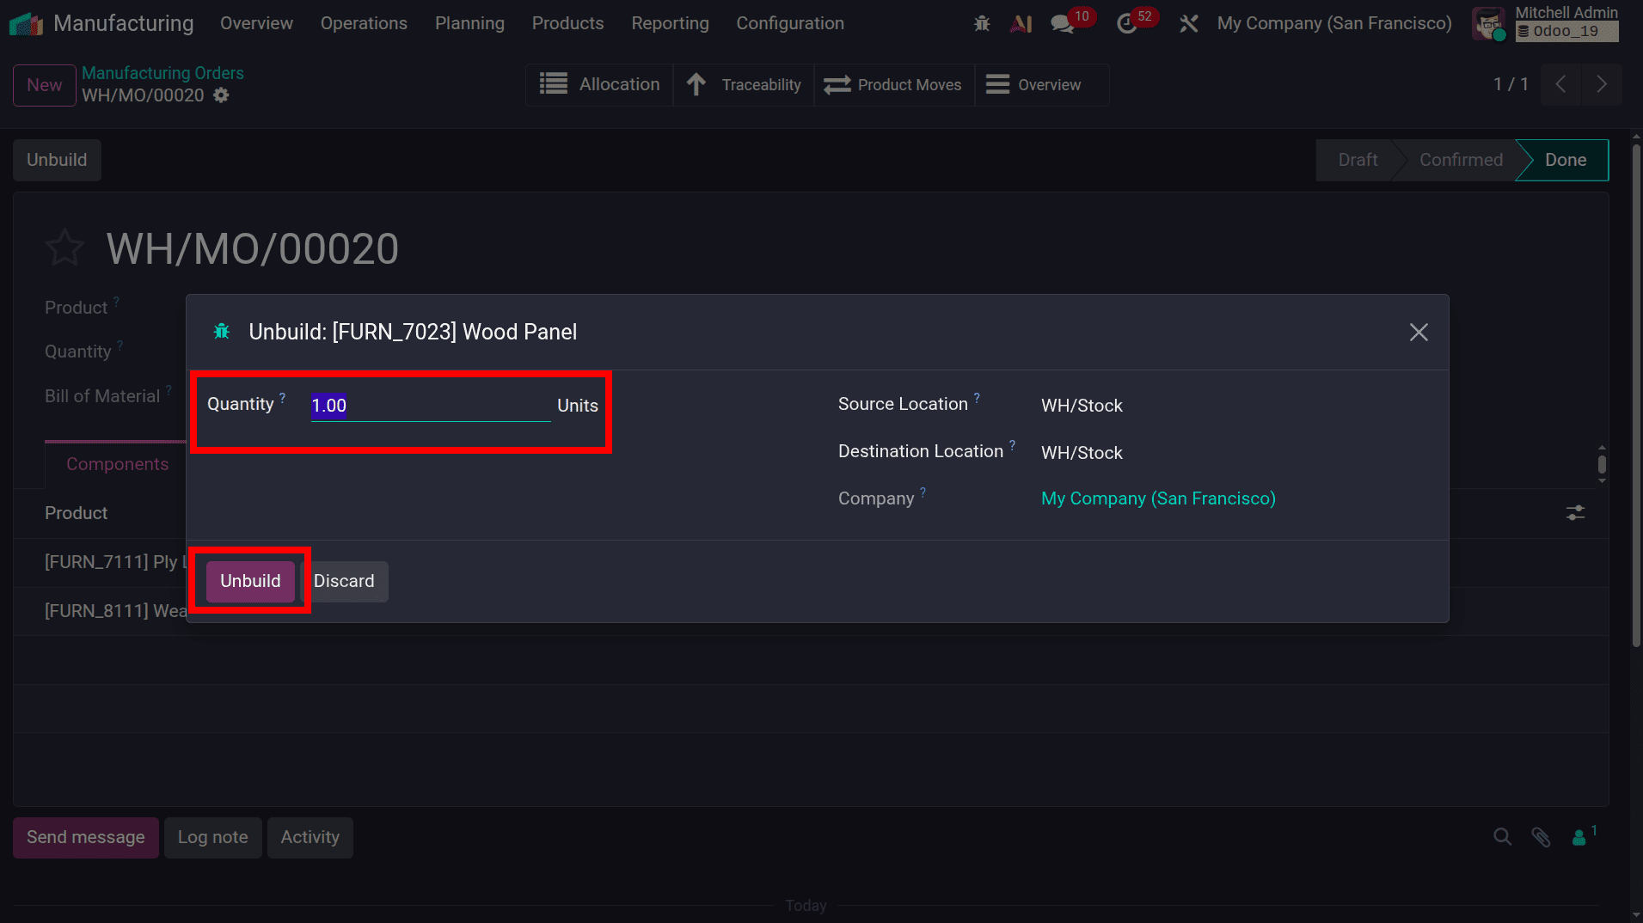Switch to Components tab
The image size is (1643, 923).
[x=117, y=464]
